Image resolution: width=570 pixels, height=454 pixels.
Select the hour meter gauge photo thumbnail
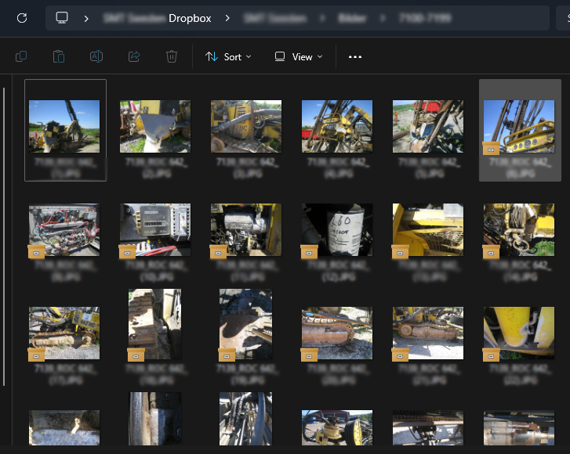point(155,229)
